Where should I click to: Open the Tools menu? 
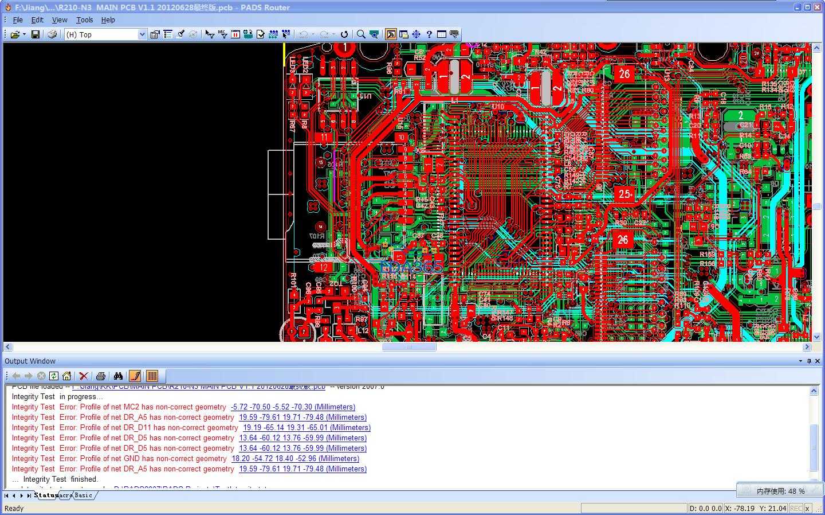click(84, 19)
